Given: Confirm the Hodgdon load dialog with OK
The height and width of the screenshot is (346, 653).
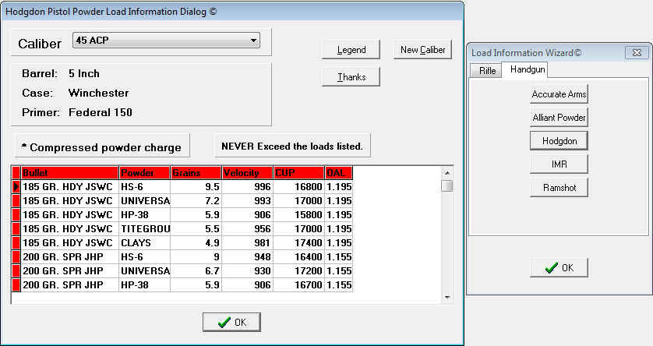Looking at the screenshot, I should [231, 323].
